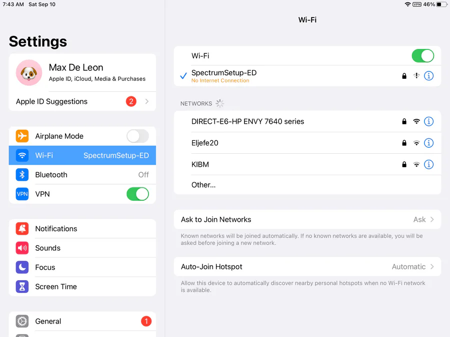
Task: Open Bluetooth settings
Action: point(82,175)
